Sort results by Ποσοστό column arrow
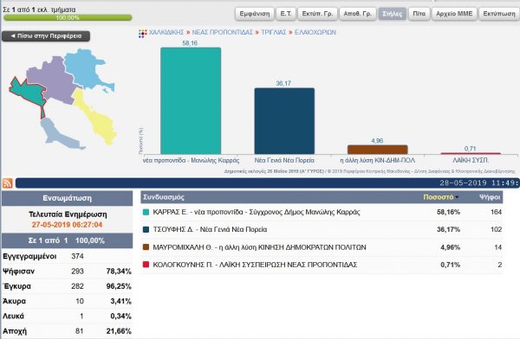Viewport: 520px width, 339px height. tap(458, 197)
